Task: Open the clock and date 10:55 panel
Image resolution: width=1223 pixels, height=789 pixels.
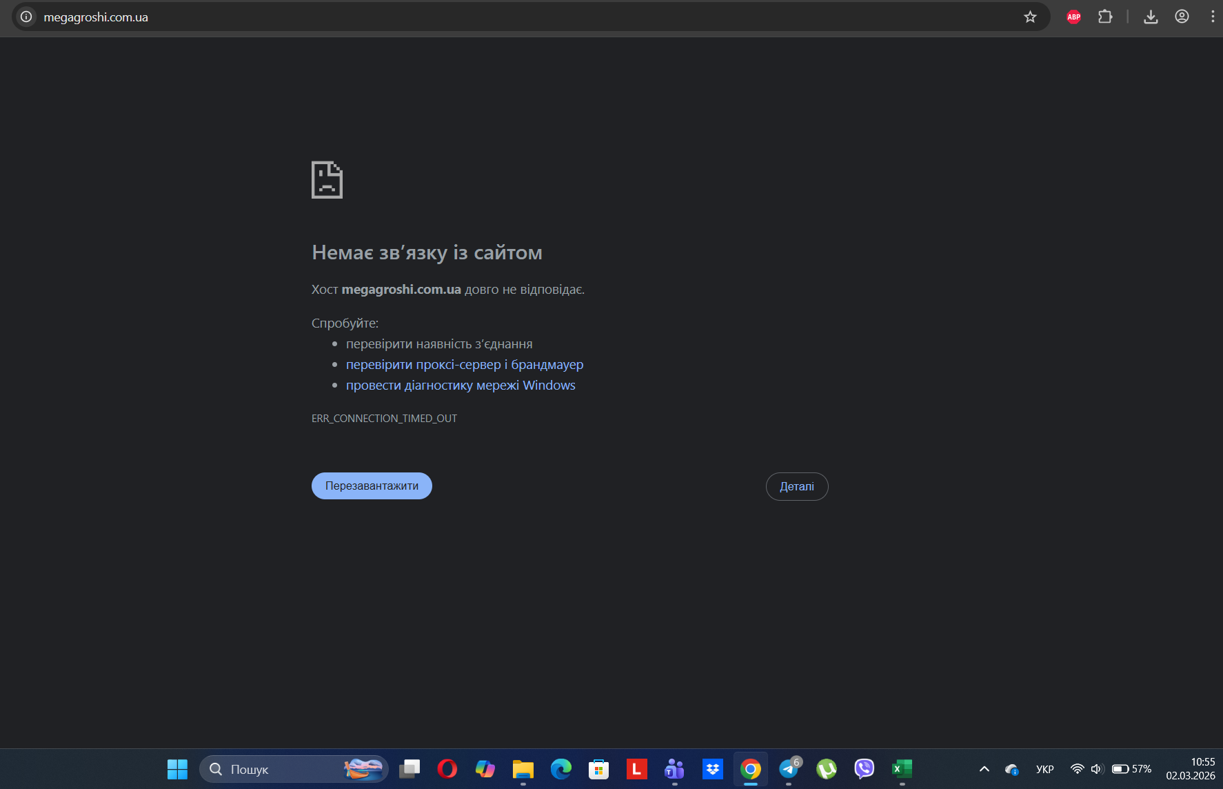Action: 1191,769
